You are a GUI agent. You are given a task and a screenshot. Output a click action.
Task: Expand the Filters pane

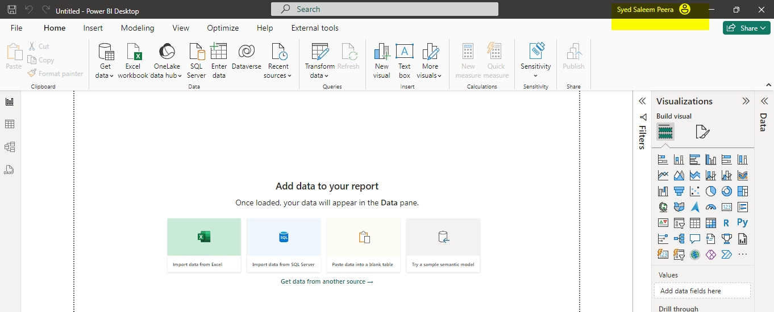point(642,101)
